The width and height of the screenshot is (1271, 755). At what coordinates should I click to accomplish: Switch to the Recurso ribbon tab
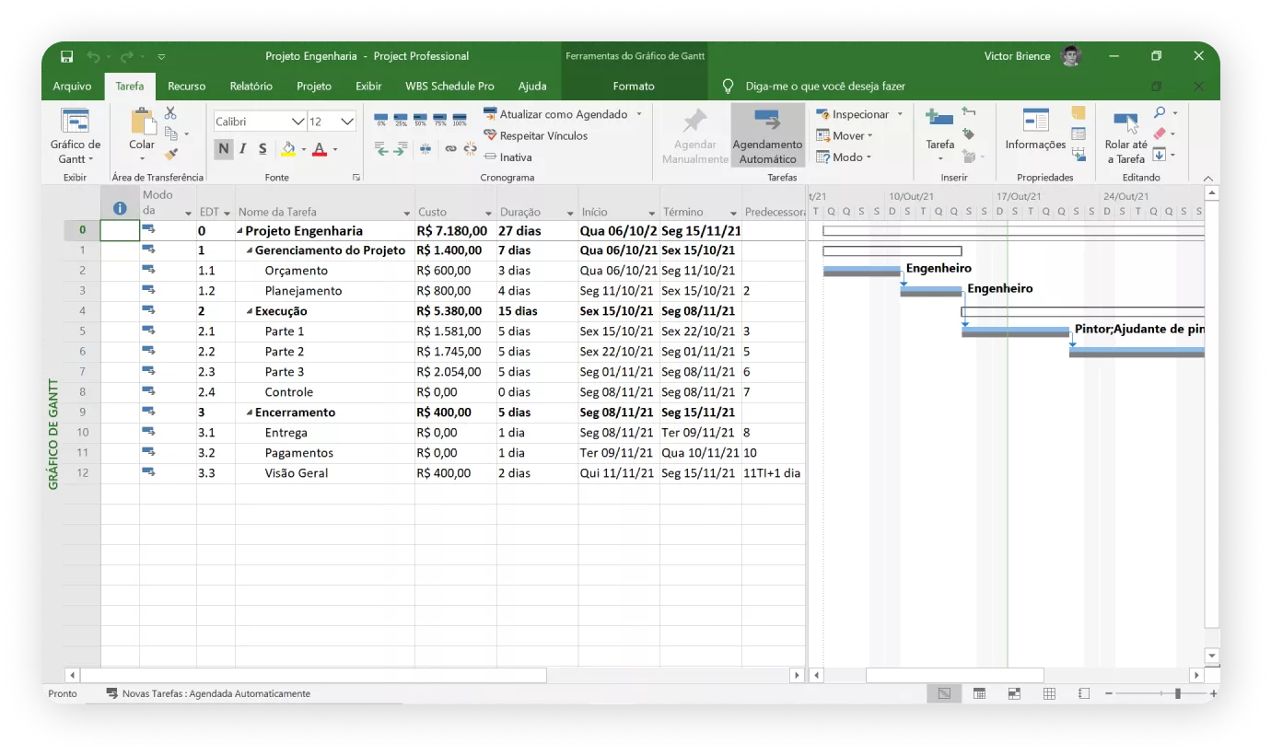pos(186,86)
